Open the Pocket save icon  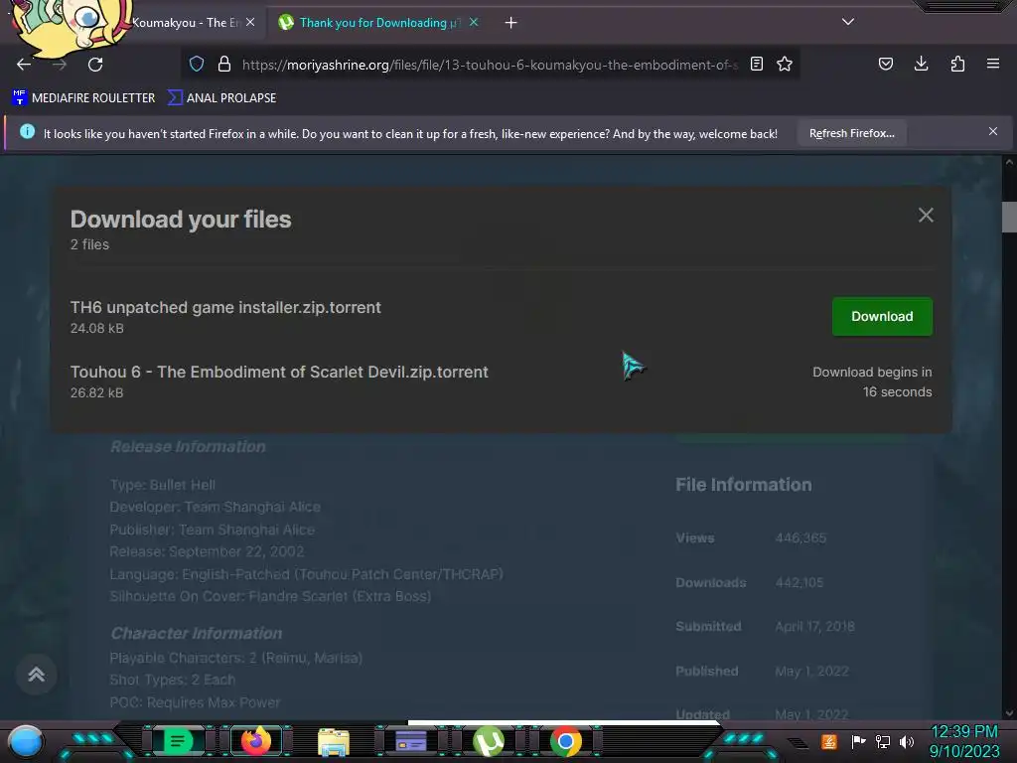tap(885, 64)
